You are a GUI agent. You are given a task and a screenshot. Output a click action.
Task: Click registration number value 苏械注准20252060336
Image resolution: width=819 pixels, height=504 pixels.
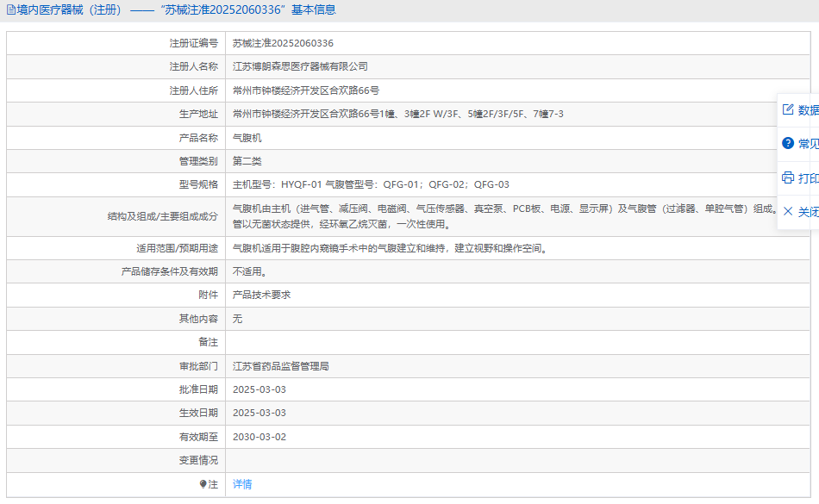(x=283, y=43)
